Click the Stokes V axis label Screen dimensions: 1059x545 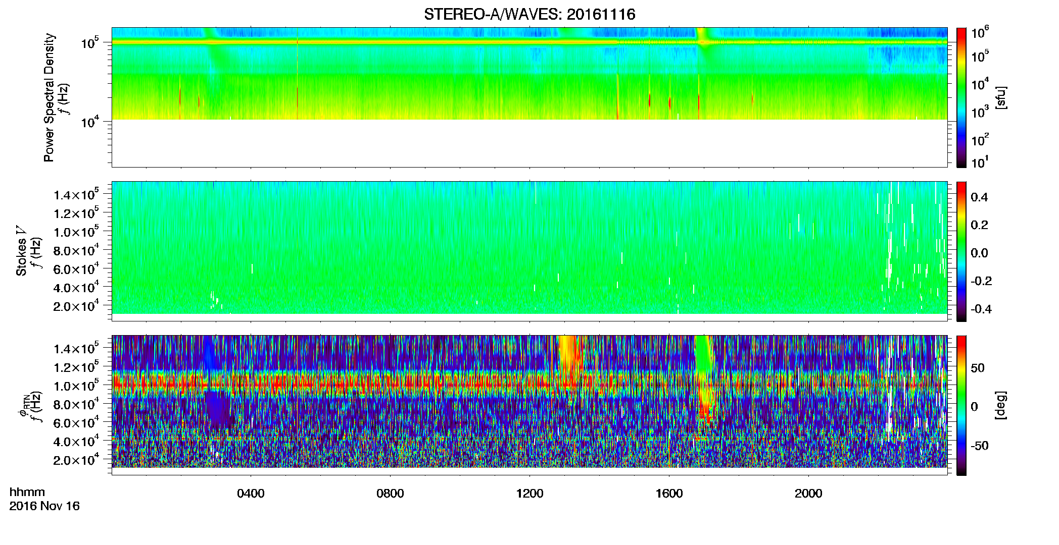pyautogui.click(x=22, y=257)
